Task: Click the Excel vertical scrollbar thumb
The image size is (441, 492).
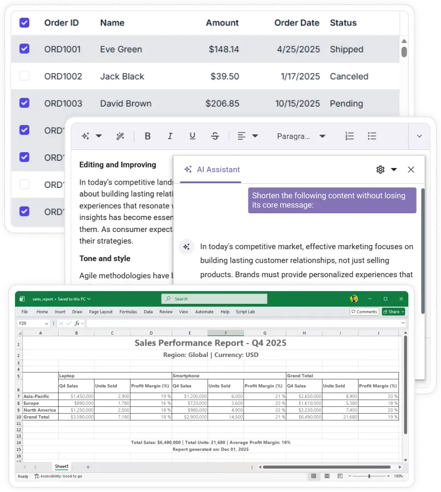Action: tap(405, 385)
